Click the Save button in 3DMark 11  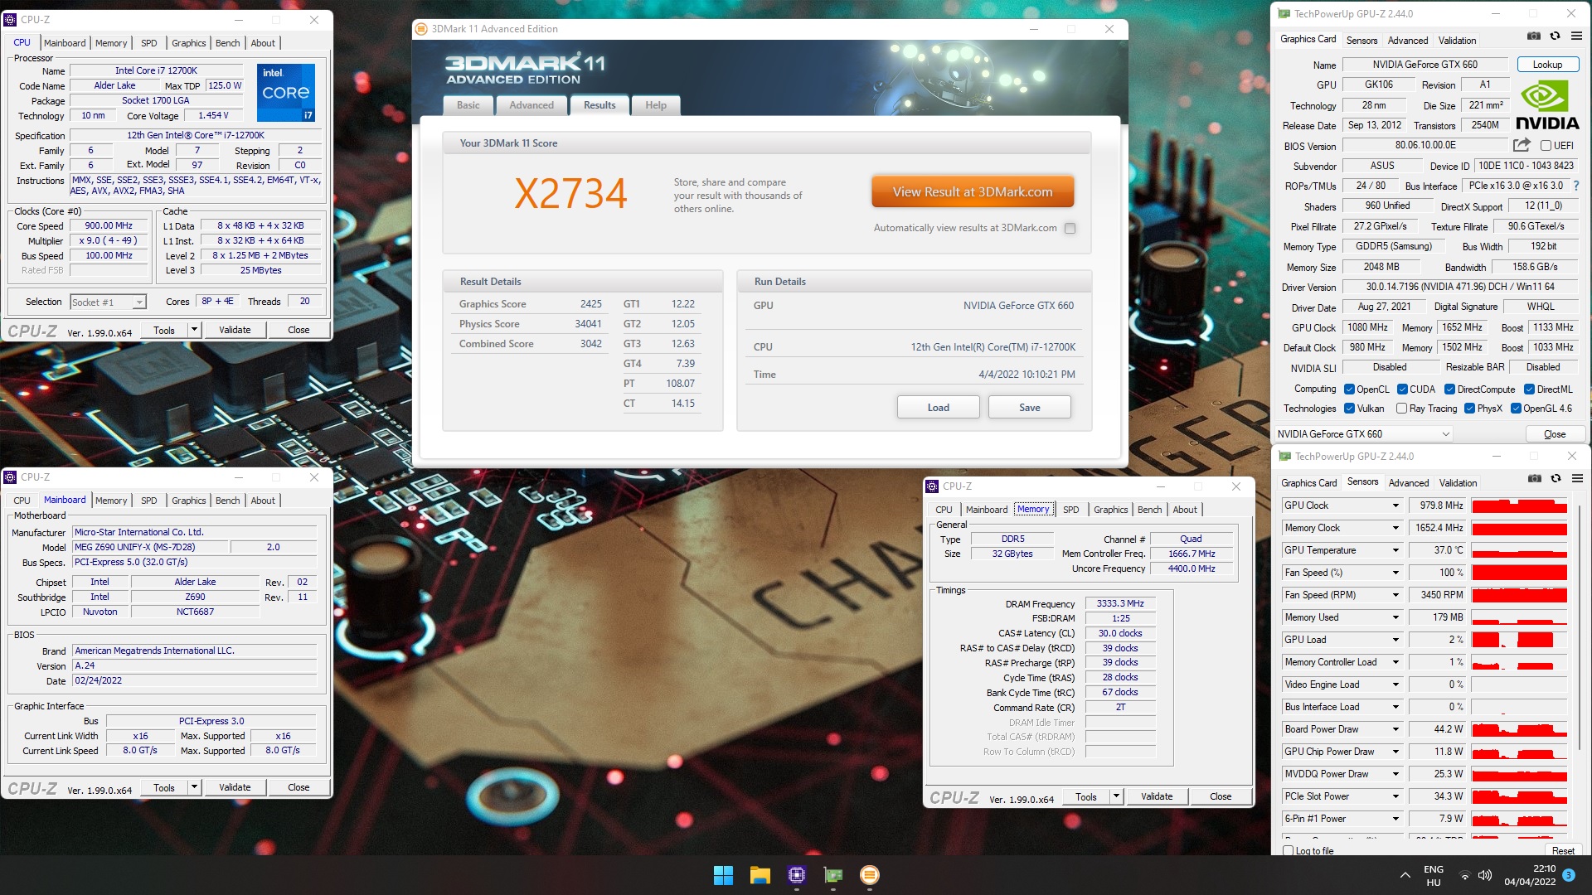[1029, 408]
